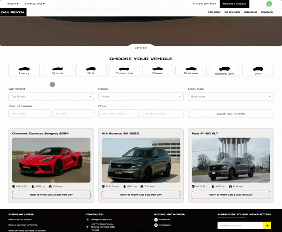Click the Ford F-150 rent from CAD 300 button

tap(231, 195)
